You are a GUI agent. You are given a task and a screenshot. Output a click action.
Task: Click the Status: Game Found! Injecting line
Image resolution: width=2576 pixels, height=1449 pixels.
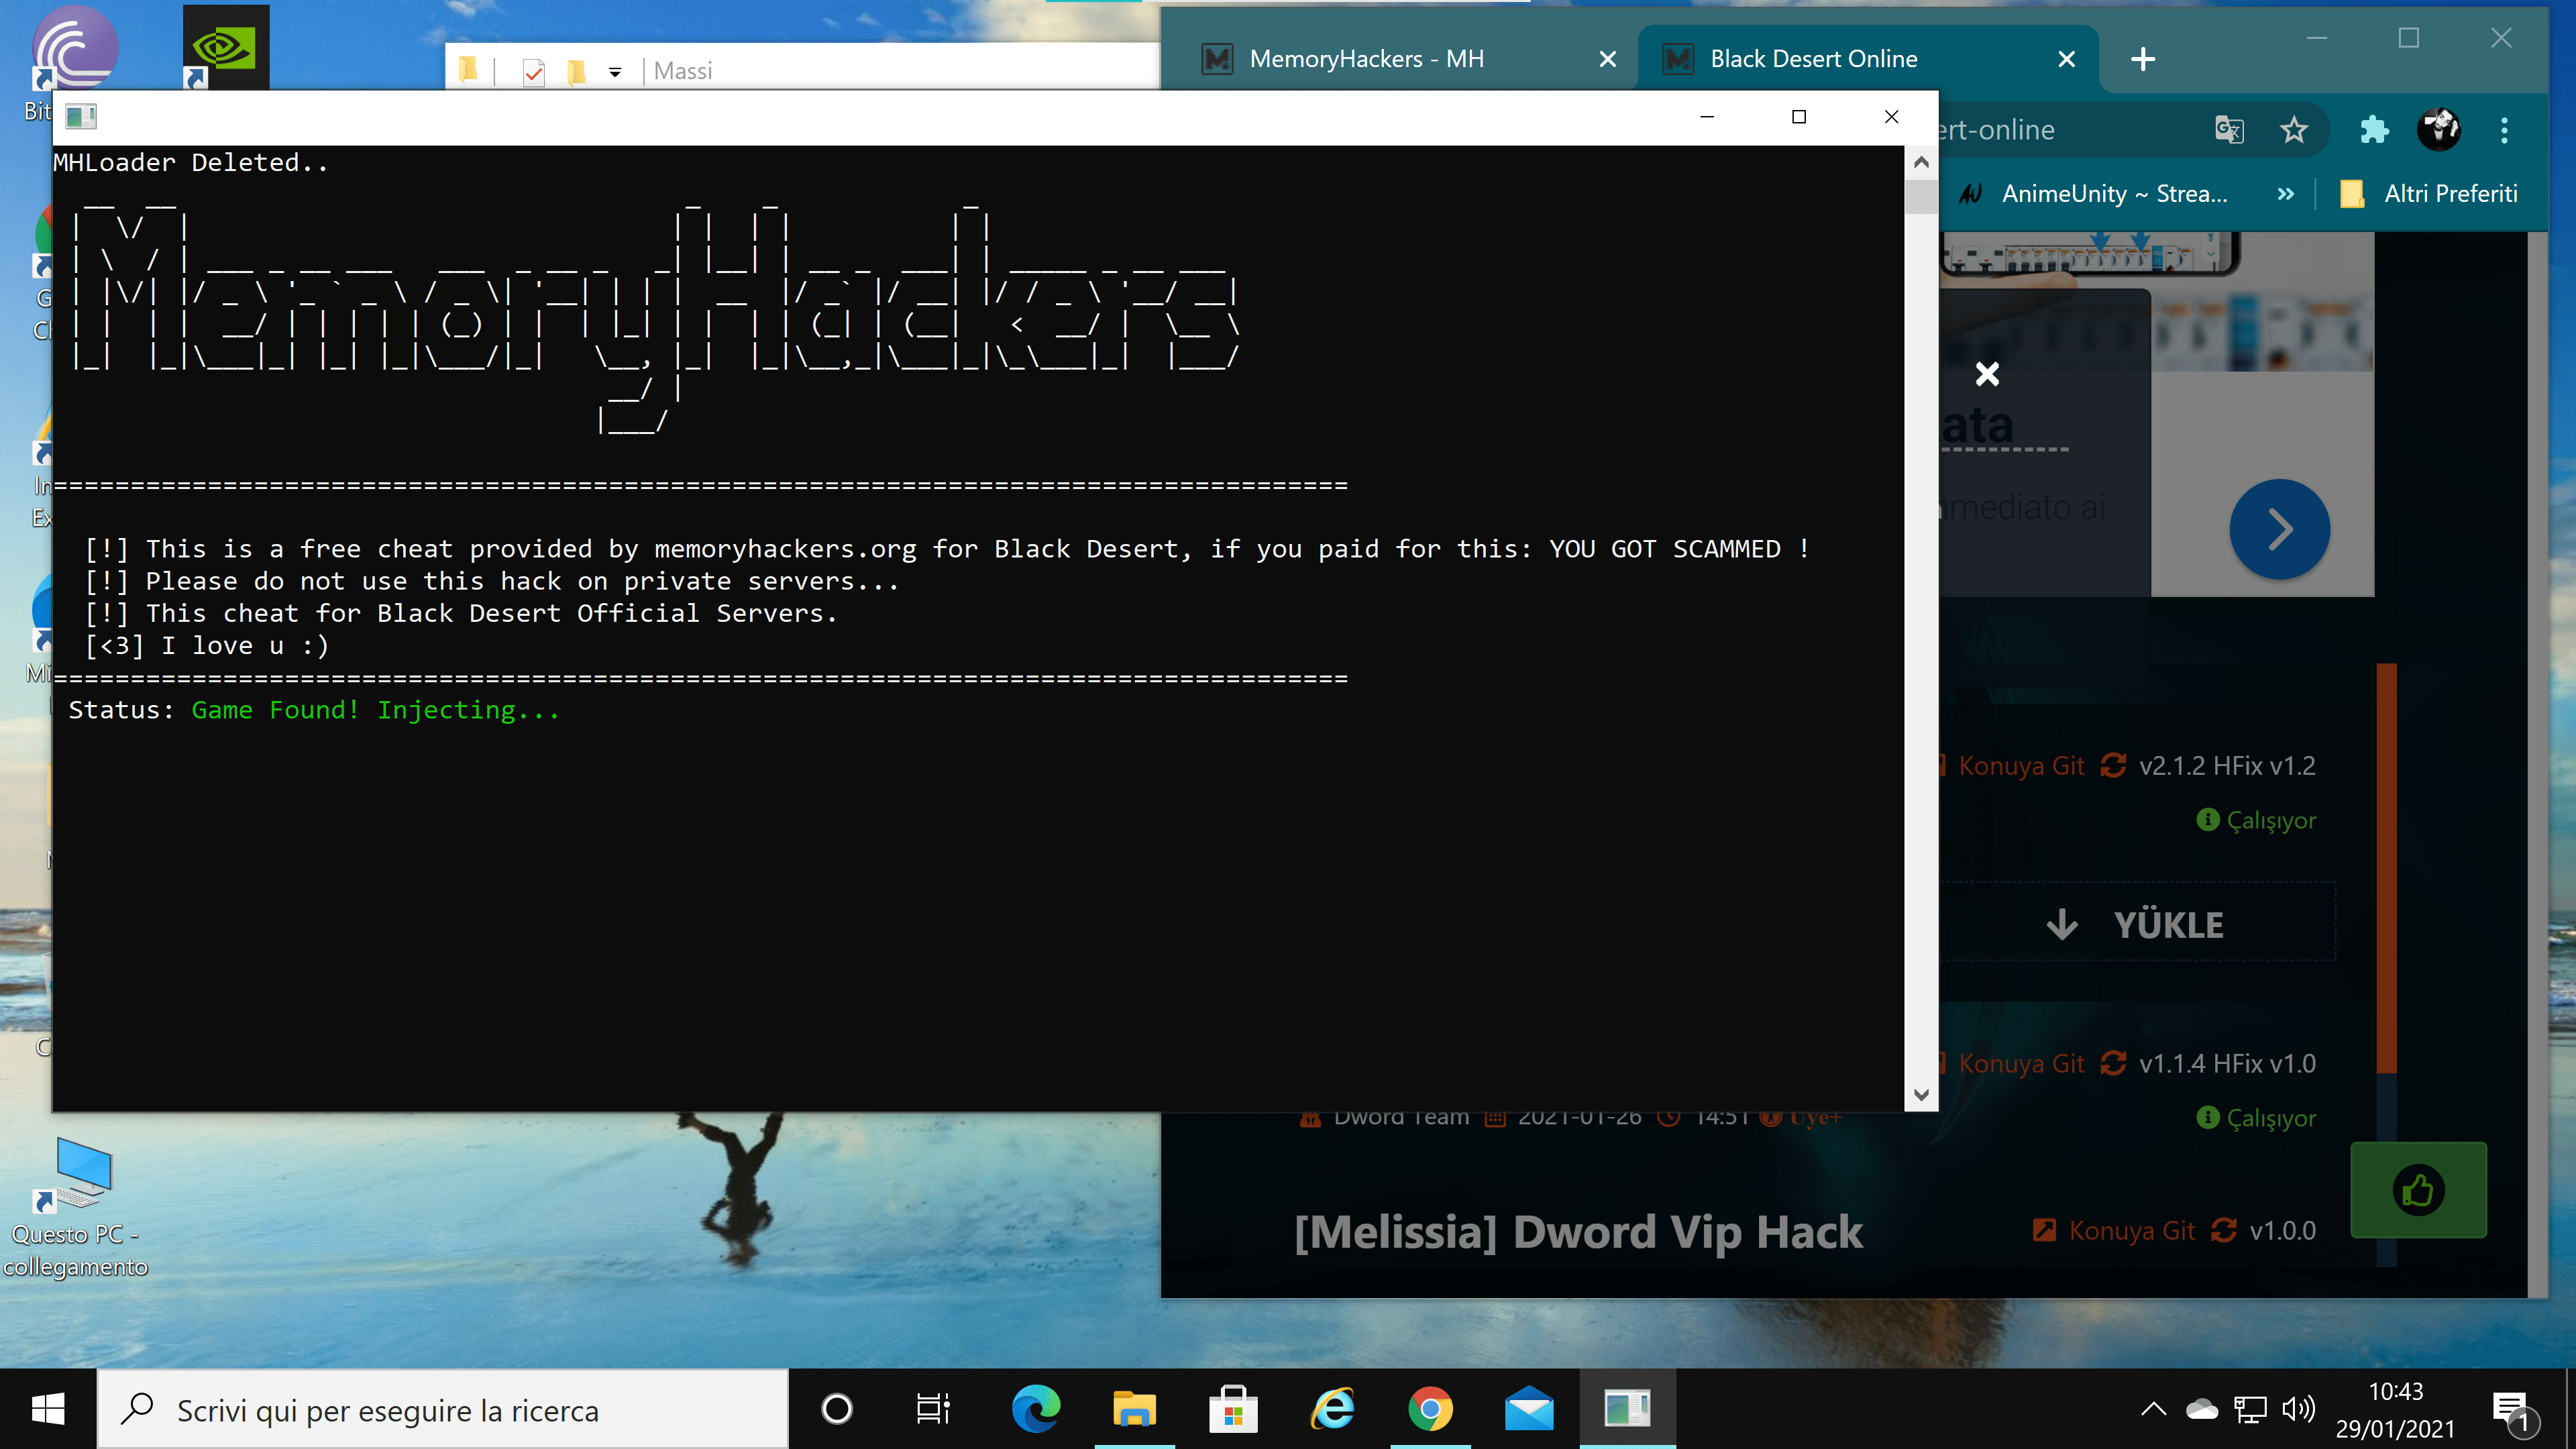pyautogui.click(x=313, y=710)
